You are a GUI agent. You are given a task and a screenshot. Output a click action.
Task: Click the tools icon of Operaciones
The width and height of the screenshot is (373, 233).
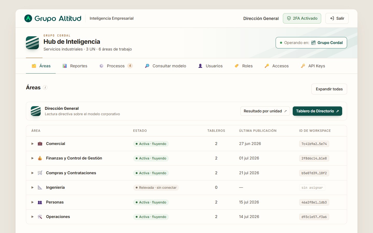click(x=40, y=217)
